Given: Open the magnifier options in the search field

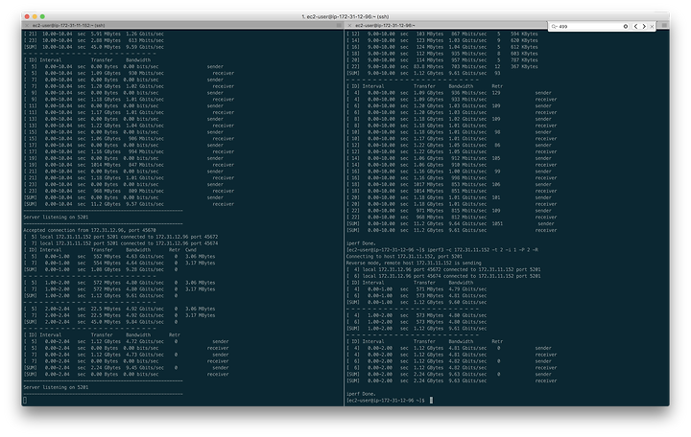Looking at the screenshot, I should [555, 27].
